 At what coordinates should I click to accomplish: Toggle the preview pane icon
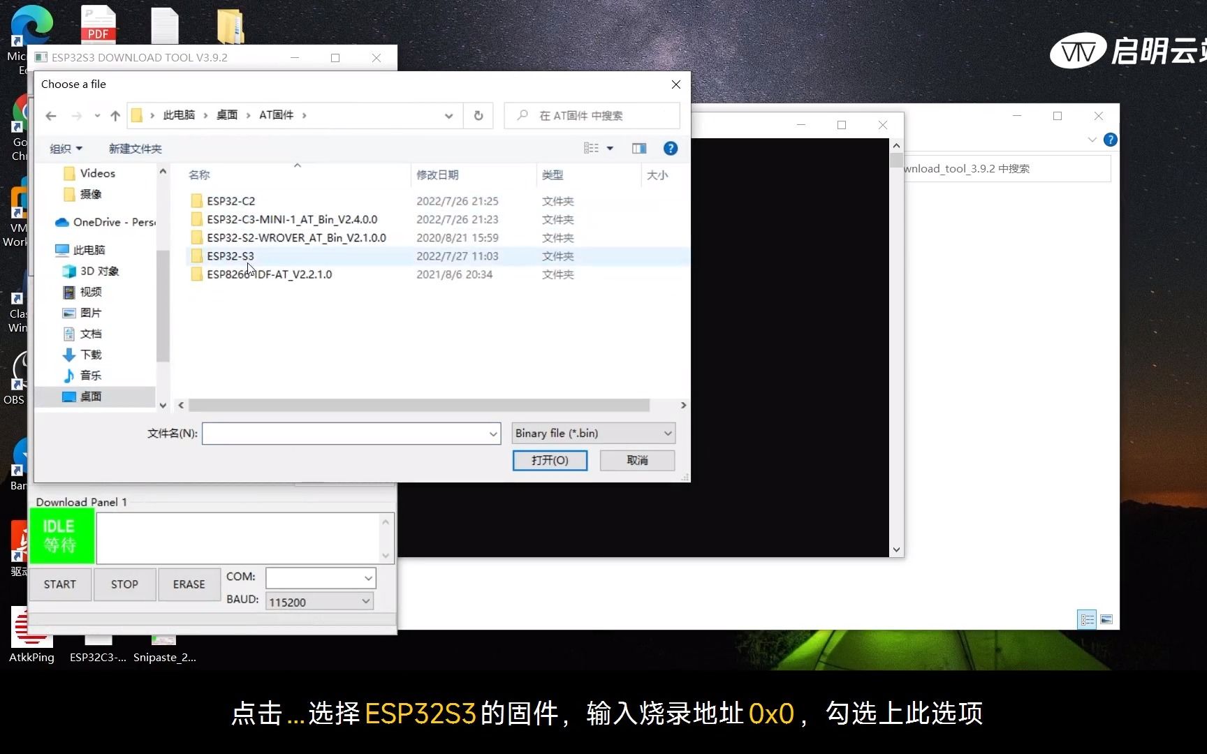pos(638,148)
